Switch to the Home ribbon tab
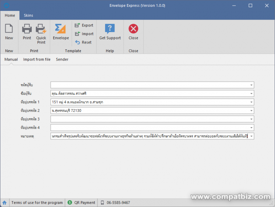 click(10, 15)
